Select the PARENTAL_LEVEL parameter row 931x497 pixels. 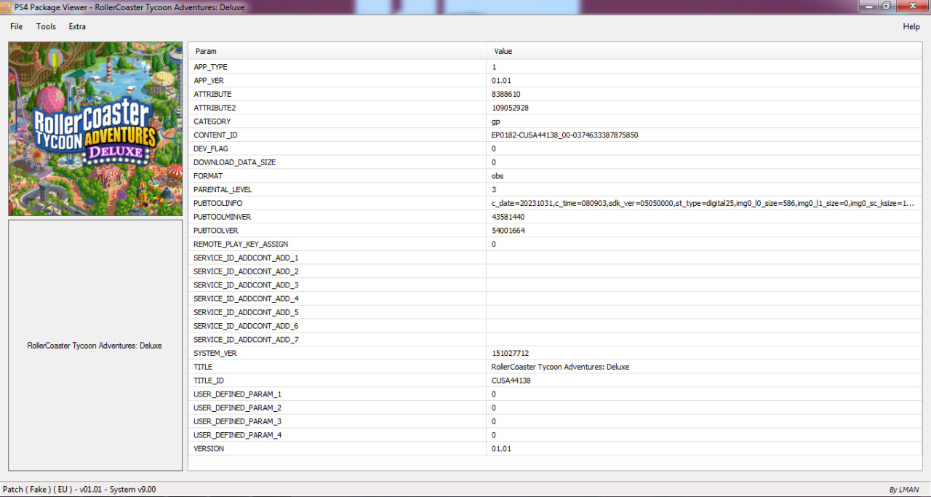click(556, 189)
